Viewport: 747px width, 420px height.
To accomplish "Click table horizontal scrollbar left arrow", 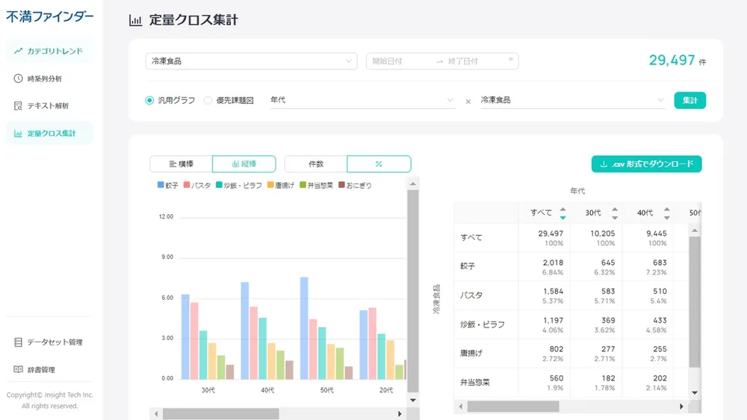I will (x=460, y=407).
